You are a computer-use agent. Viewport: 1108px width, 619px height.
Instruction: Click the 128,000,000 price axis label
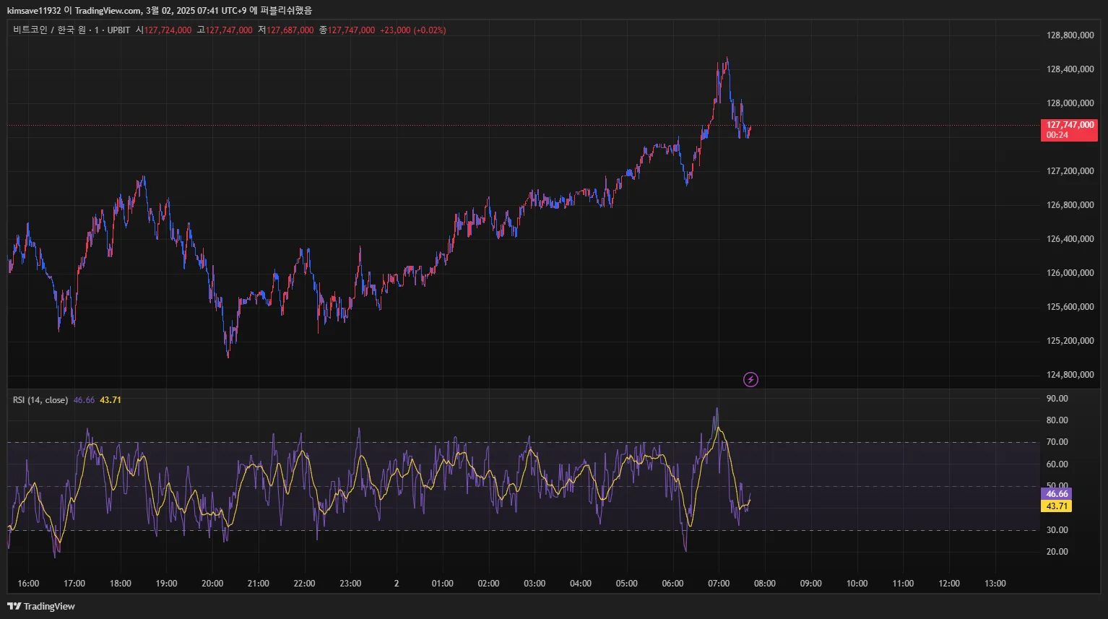point(1070,103)
